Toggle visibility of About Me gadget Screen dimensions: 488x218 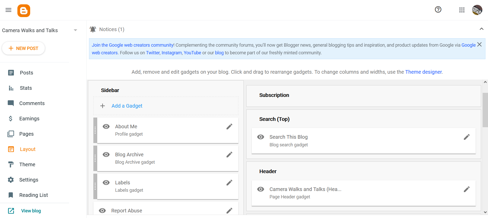(x=106, y=127)
